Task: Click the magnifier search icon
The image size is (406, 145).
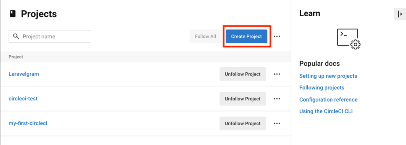Action: pos(16,36)
